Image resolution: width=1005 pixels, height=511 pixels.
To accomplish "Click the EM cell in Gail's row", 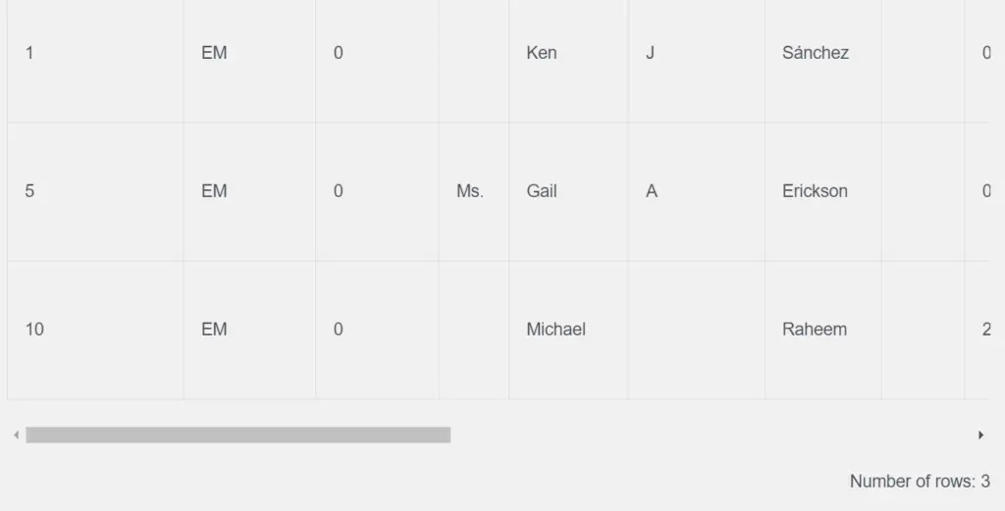I will (249, 191).
